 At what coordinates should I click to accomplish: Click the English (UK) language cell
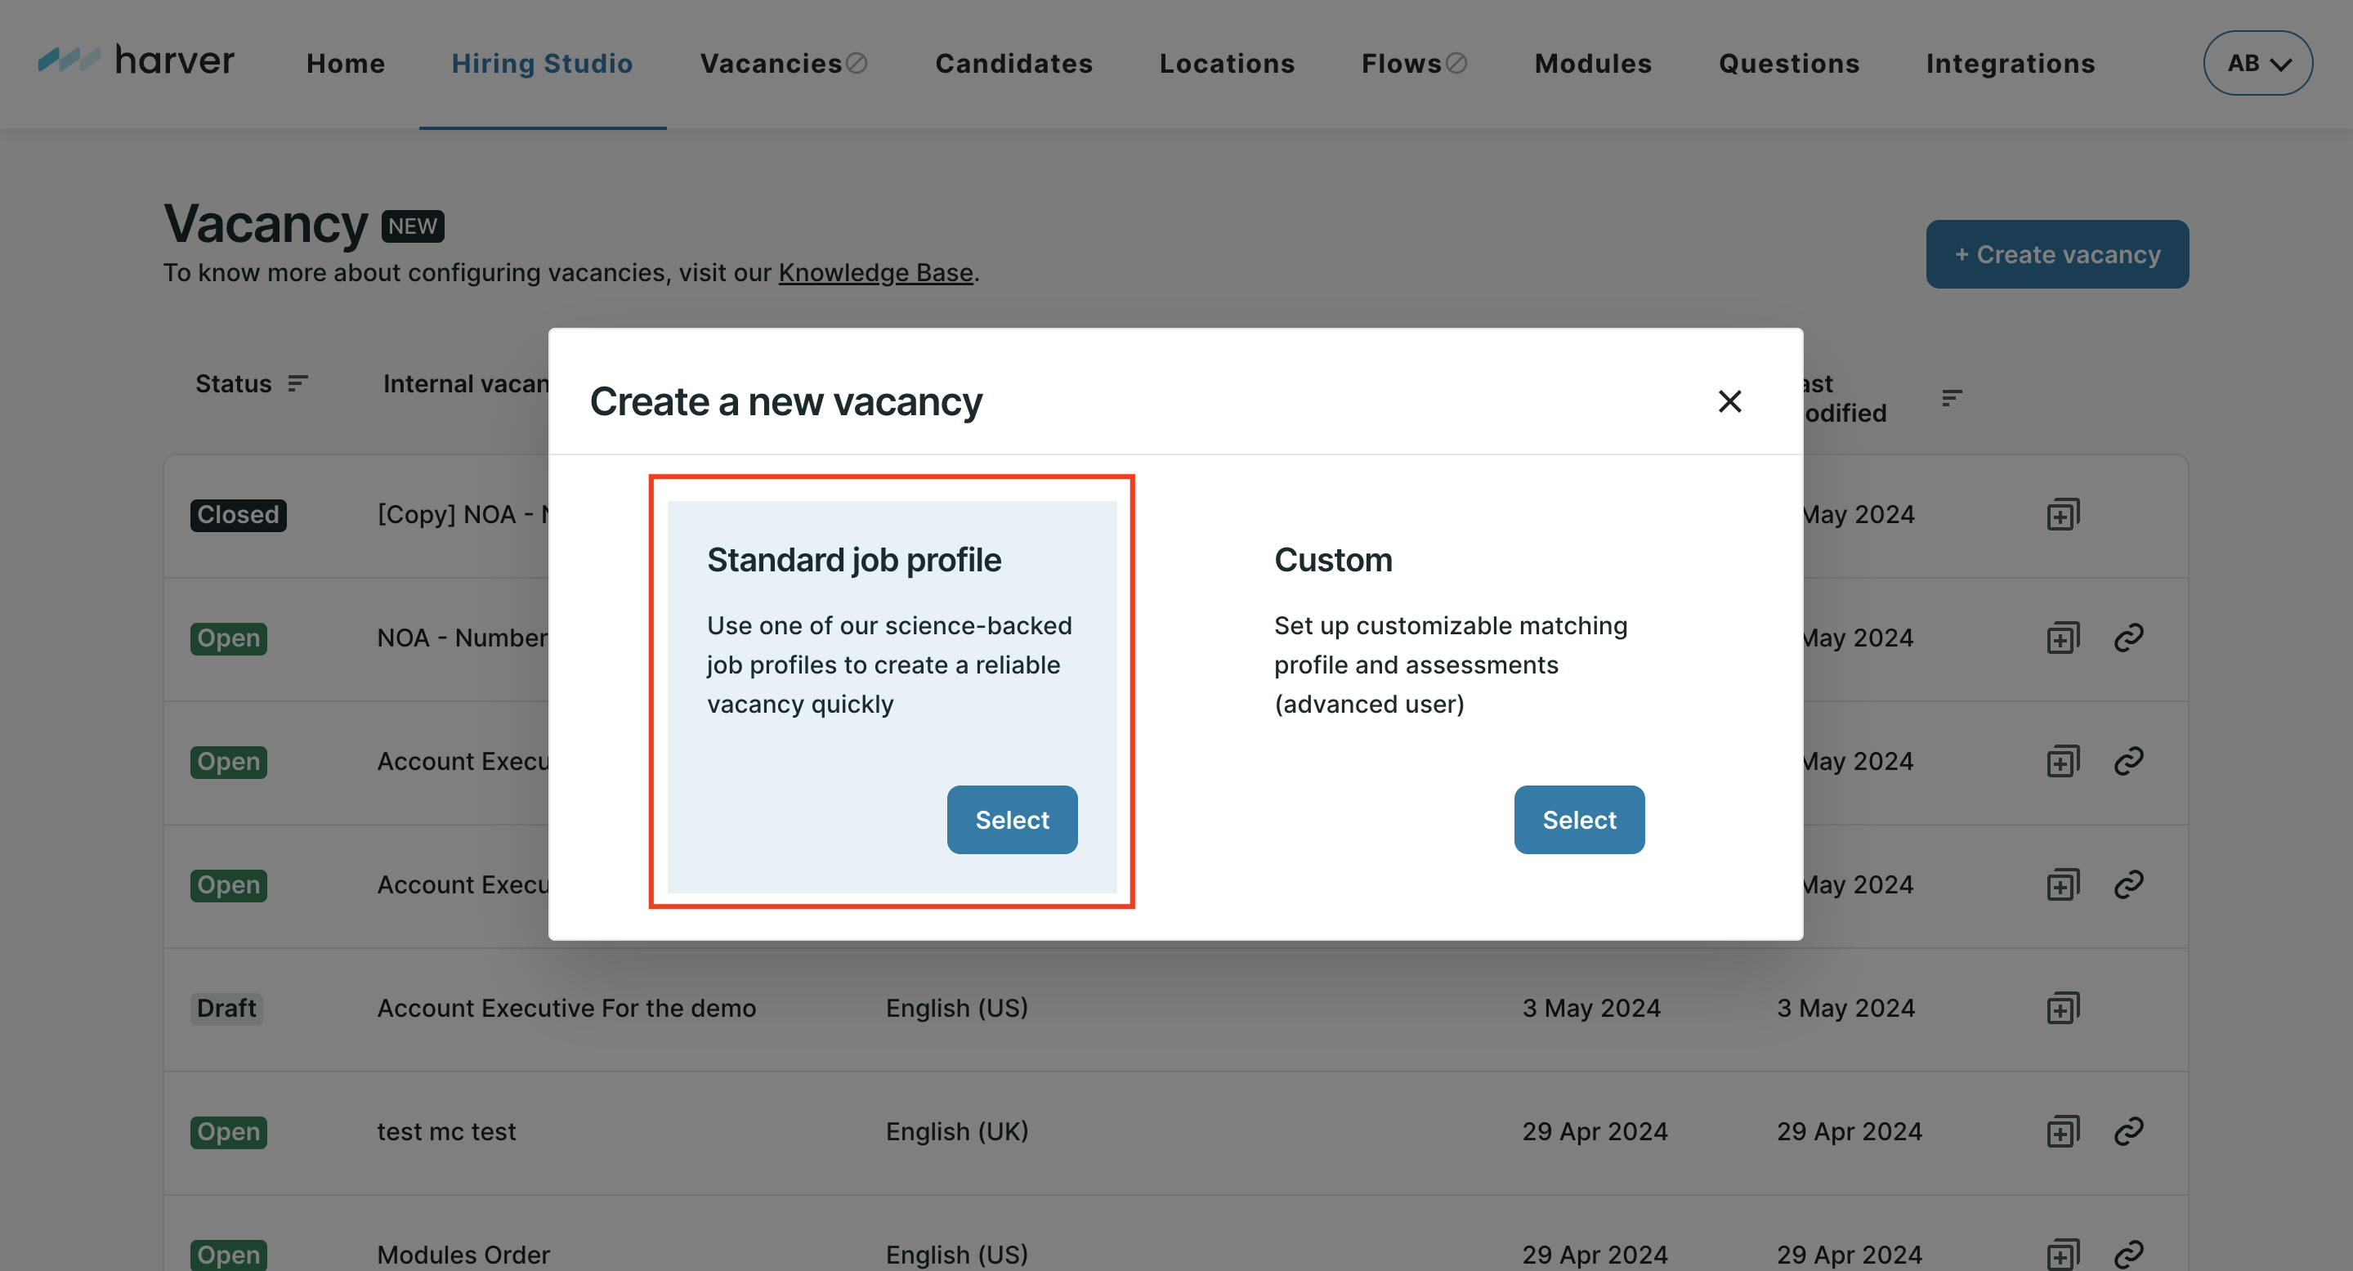(957, 1131)
